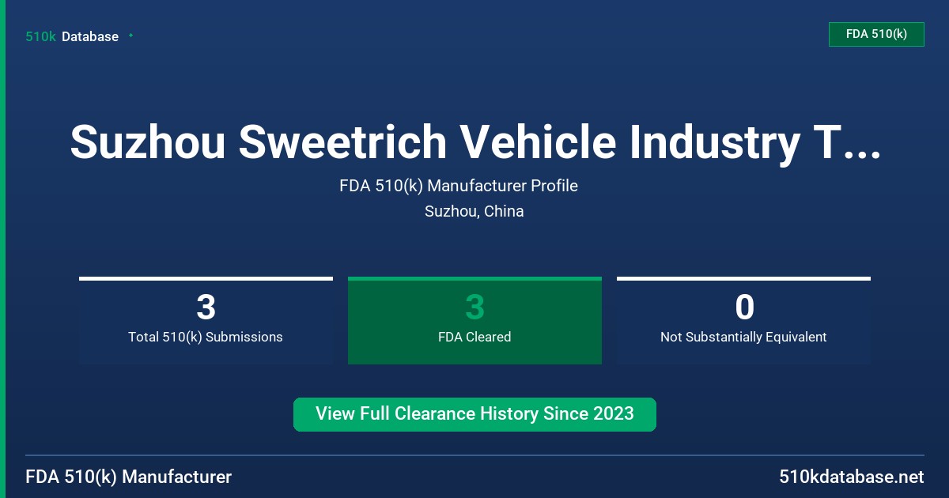Click the 'FDA 510(k) Manufacturer Profile' subtitle
This screenshot has width=949, height=498.
coord(459,187)
